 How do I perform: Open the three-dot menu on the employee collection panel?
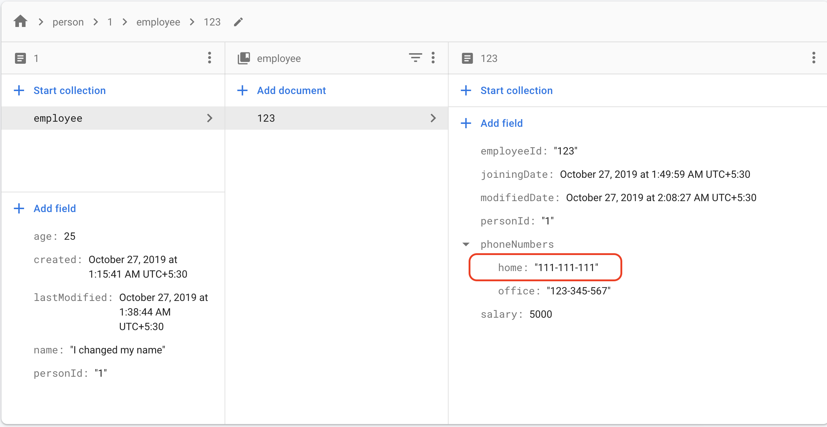click(x=433, y=58)
